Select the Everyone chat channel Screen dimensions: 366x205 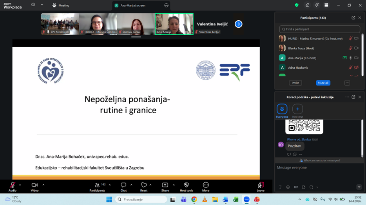(282, 109)
